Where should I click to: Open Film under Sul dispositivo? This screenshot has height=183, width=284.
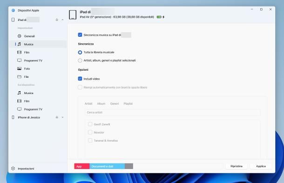(x=38, y=101)
